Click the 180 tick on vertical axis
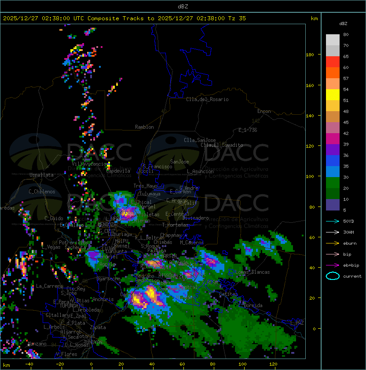This screenshot has width=366, height=370. (x=310, y=54)
